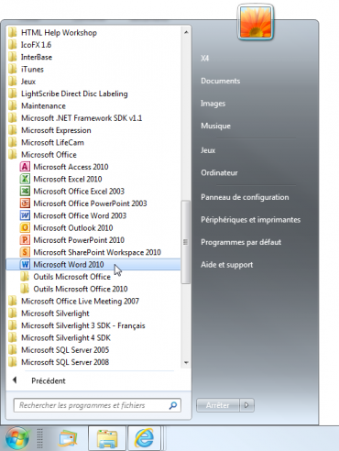Click the Office Word 2003 icon
The height and width of the screenshot is (451, 339).
[x=25, y=215]
